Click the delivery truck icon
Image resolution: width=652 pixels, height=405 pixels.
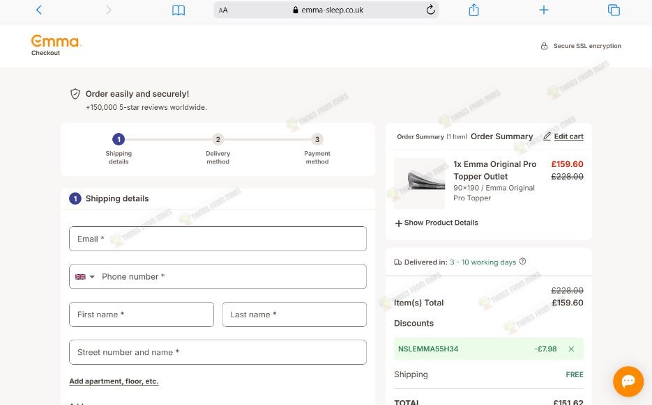click(397, 262)
